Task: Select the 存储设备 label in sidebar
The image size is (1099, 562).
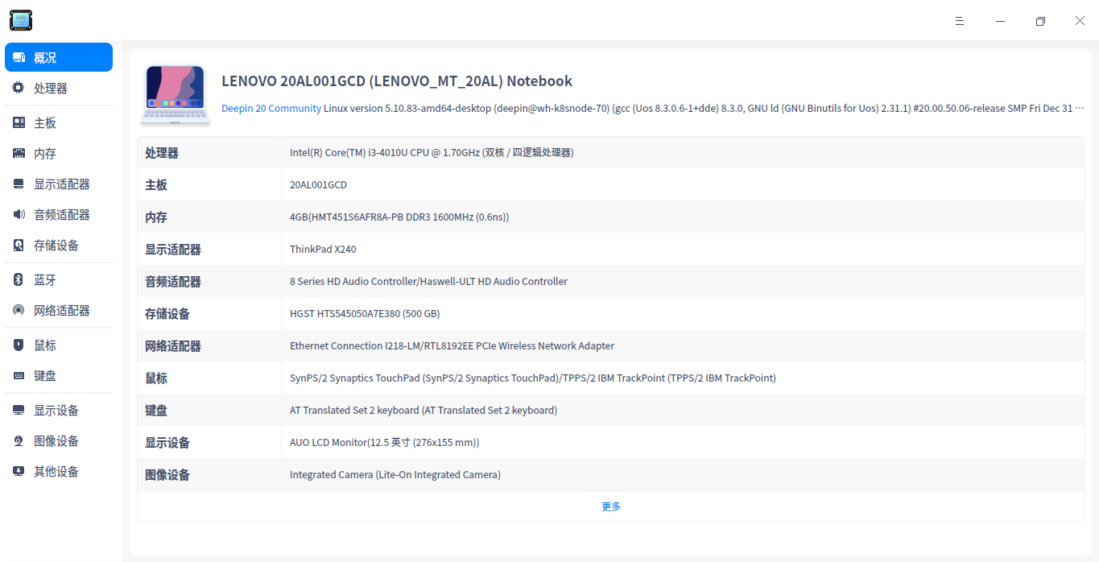Action: coord(56,246)
